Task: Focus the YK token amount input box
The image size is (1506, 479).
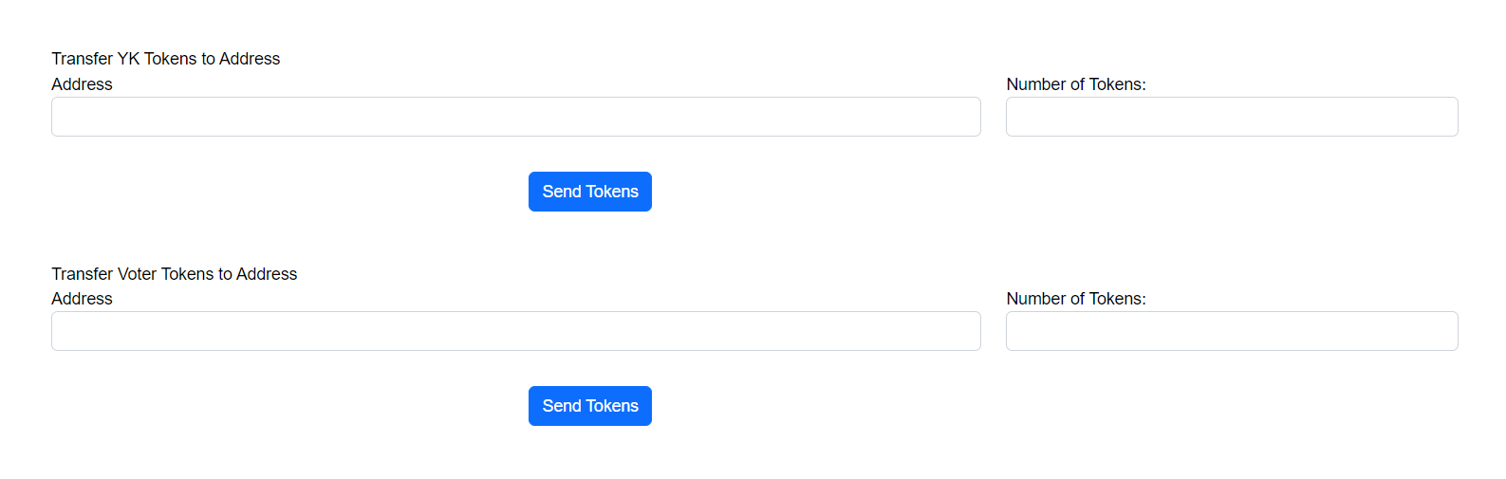Action: coord(1231,117)
